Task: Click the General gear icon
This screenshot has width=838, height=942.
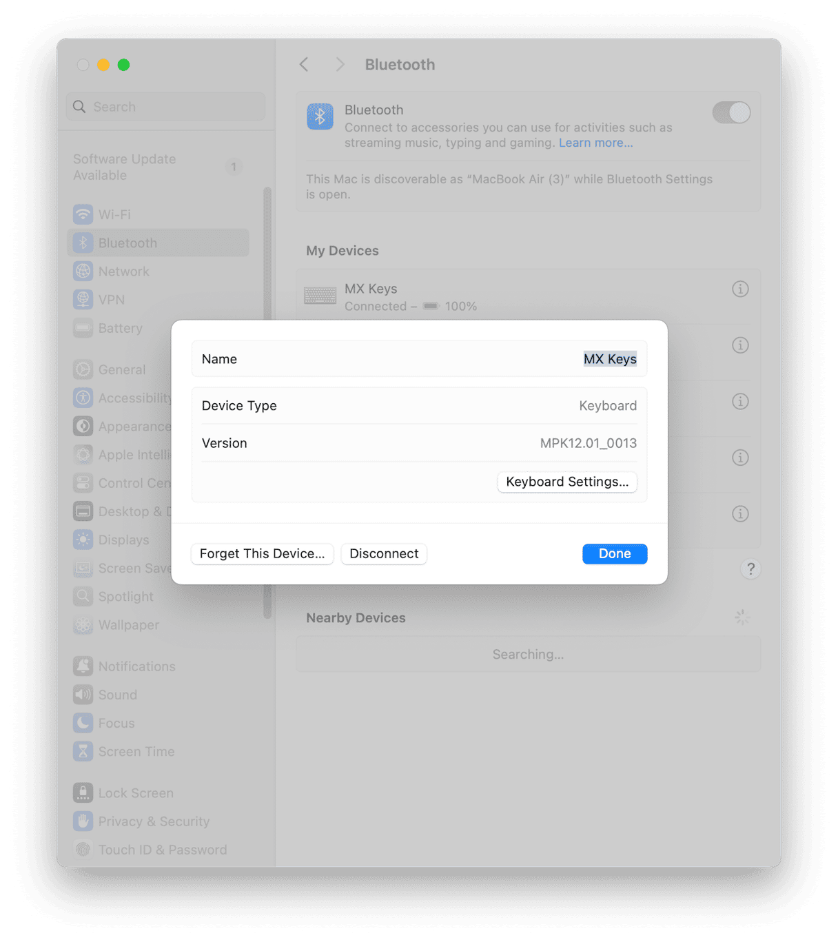Action: pos(83,369)
